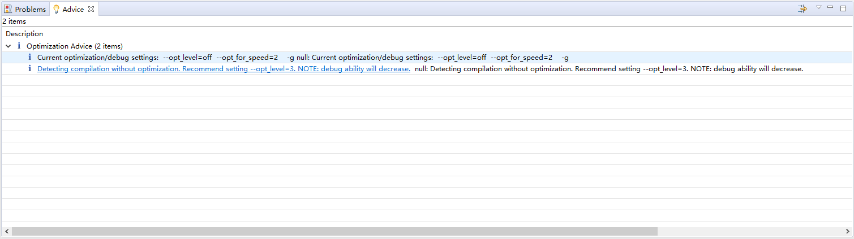Close the Advice view tab
This screenshot has height=239, width=854.
pos(91,9)
